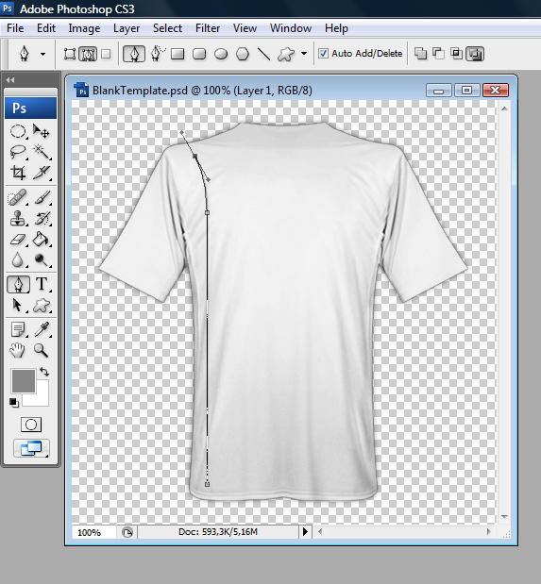Select the Spot Healing Brush tool
Image resolution: width=541 pixels, height=584 pixels.
pos(18,198)
